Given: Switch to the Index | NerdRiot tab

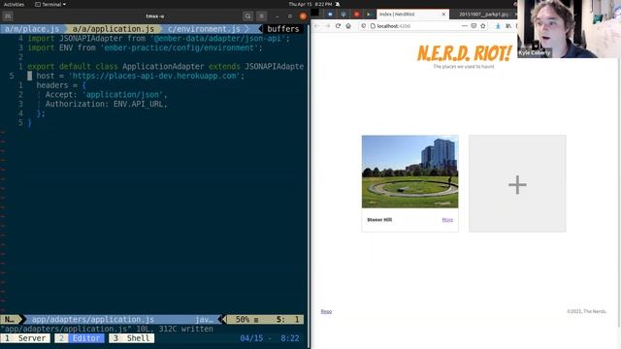Looking at the screenshot, I should 412,14.
